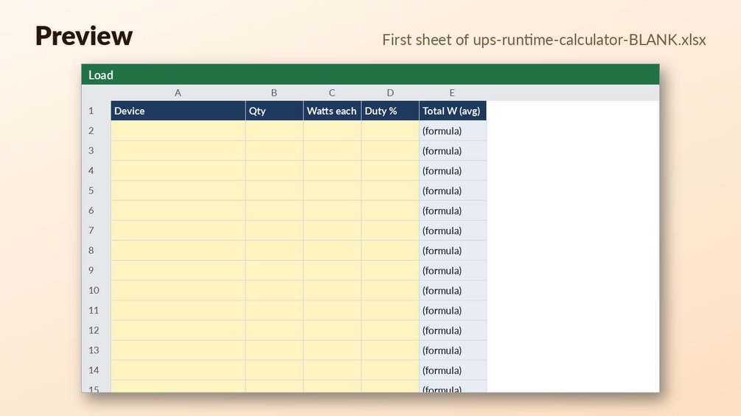Click the Device input cell in row 2
The height and width of the screenshot is (416, 741).
178,130
